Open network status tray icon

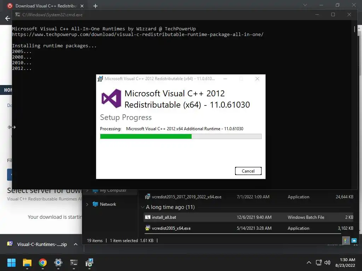319,263
